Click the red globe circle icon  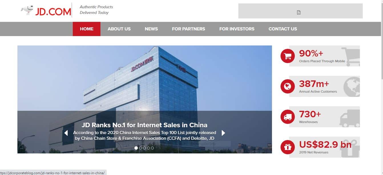(287, 86)
